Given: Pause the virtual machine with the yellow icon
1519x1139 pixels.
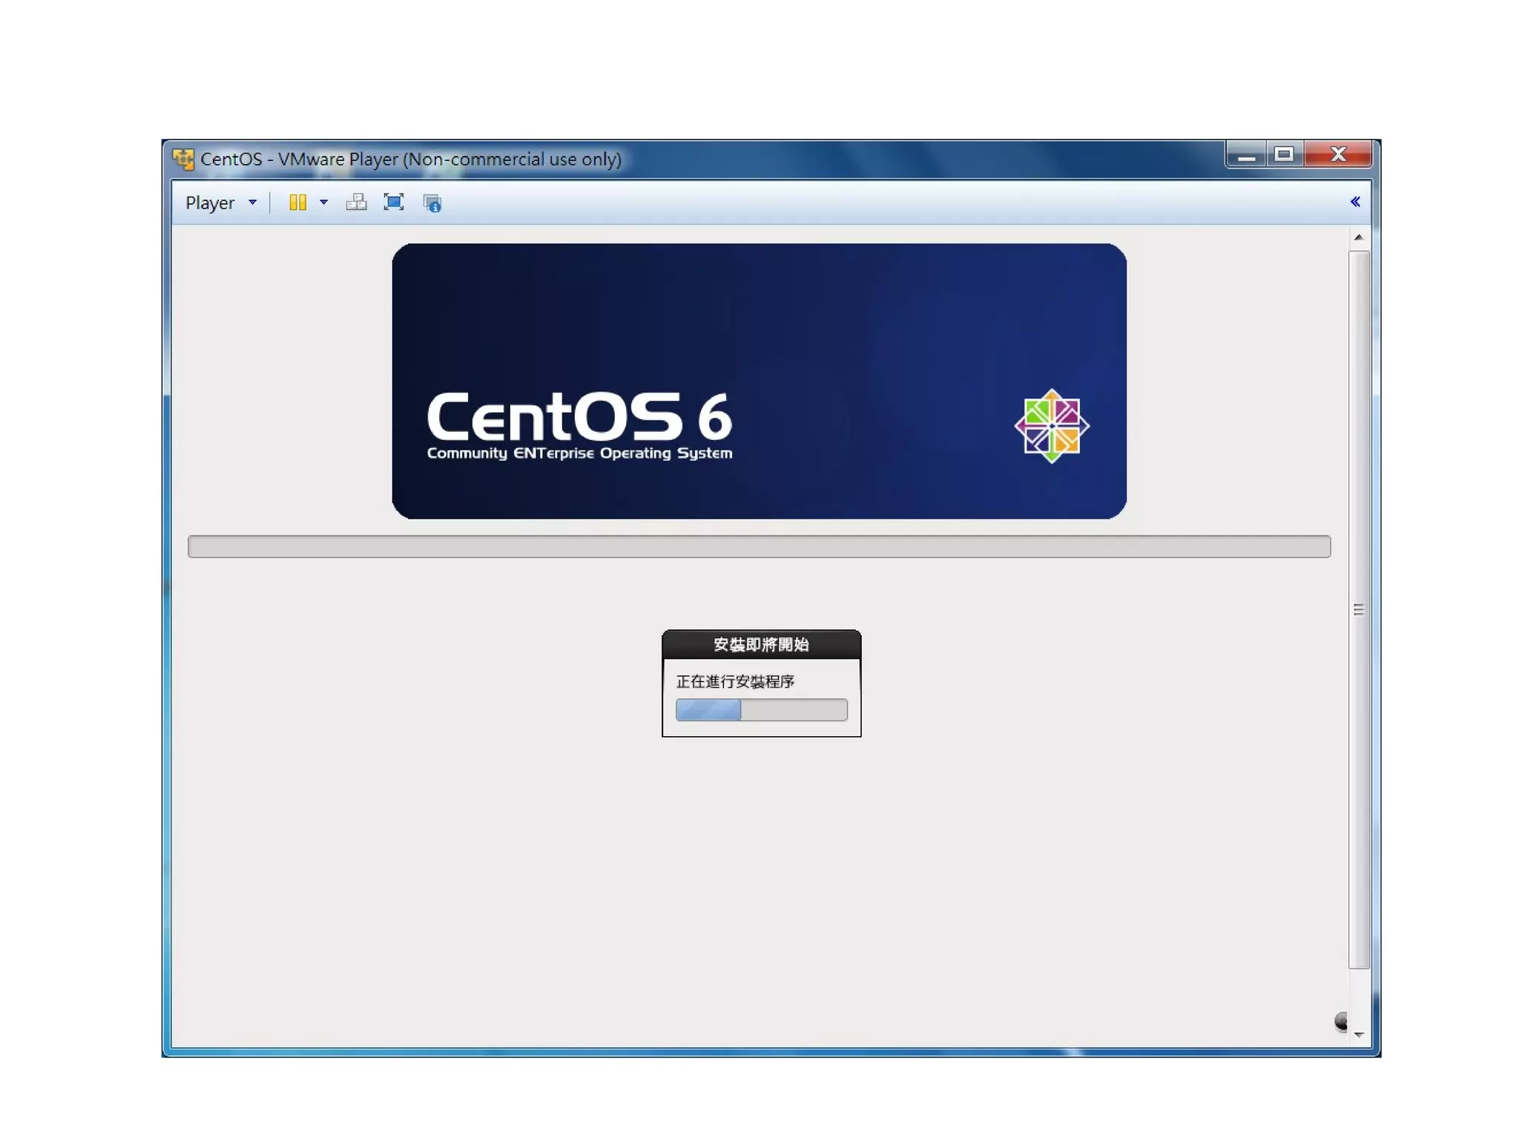Looking at the screenshot, I should click(297, 203).
